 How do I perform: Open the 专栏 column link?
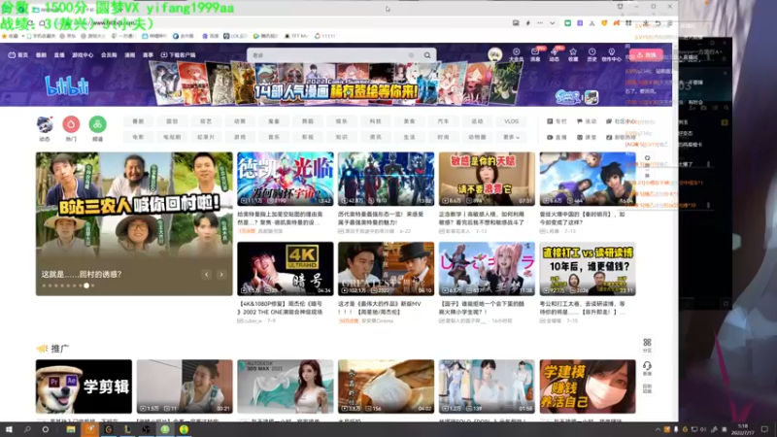[557, 121]
